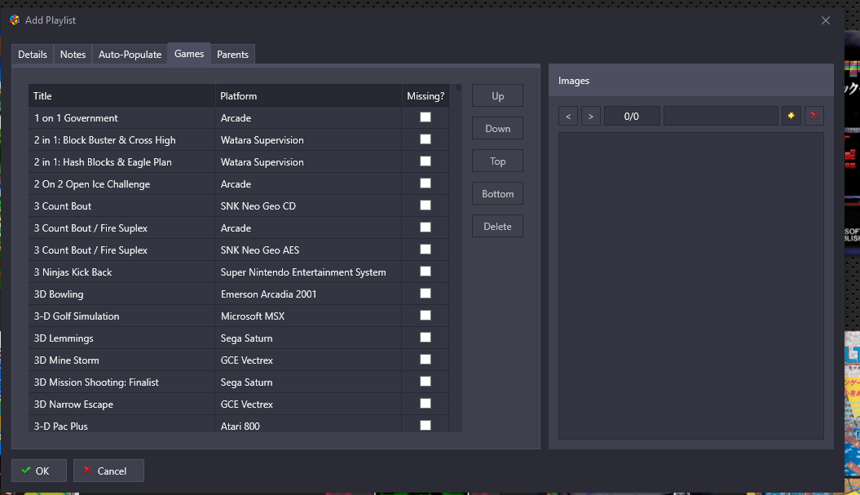Select the 3-D Golf Simulation title
The height and width of the screenshot is (495, 860).
coord(77,316)
